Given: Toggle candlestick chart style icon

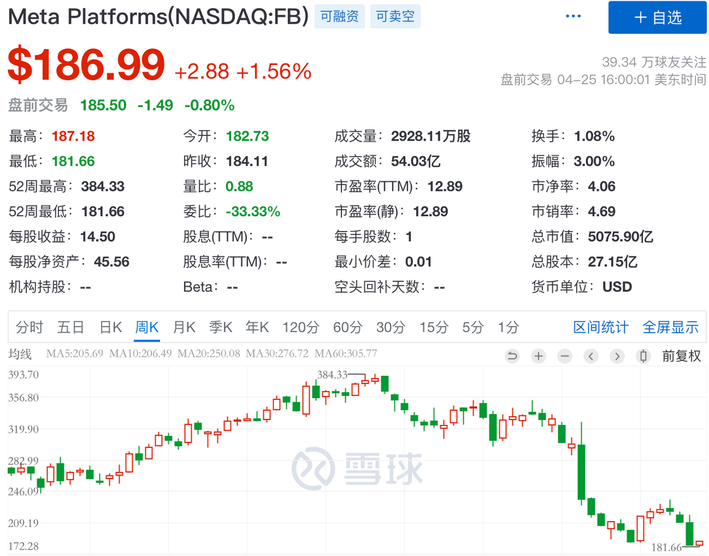Looking at the screenshot, I should coord(643,356).
